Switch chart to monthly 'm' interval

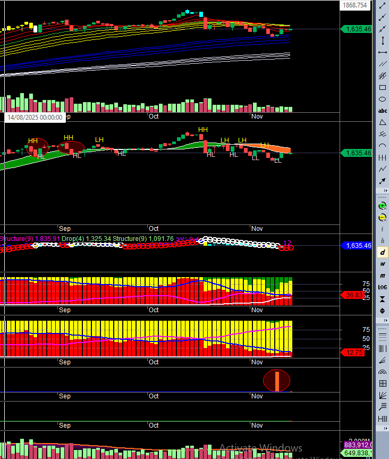(382, 276)
